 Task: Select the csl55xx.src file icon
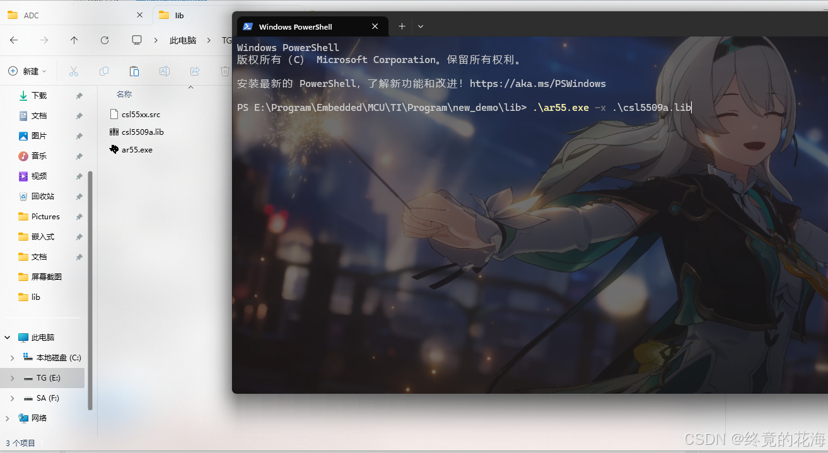click(x=114, y=114)
